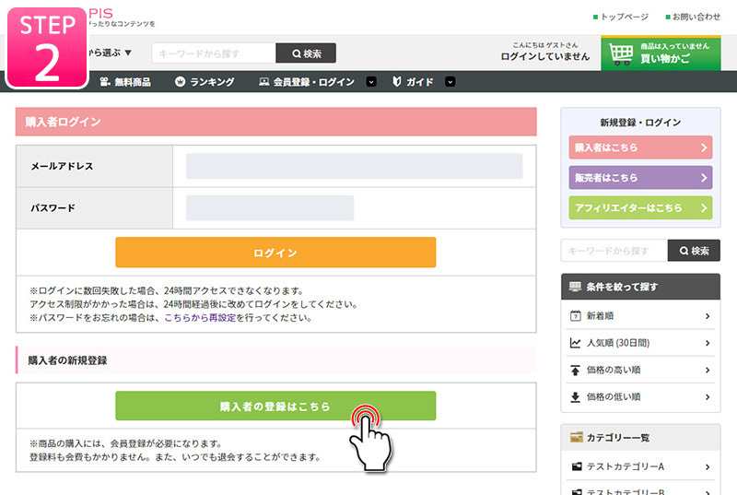Click the magnifier icon in header search button
Screen dimensions: 737x495
coord(297,53)
